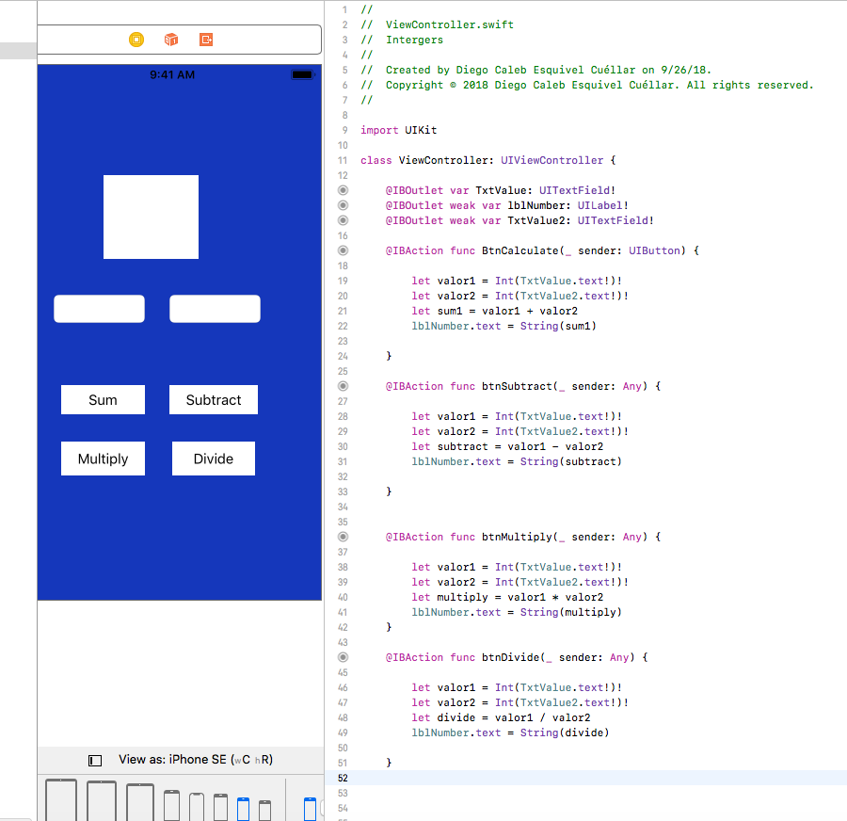Screen dimensions: 847x821
Task: Select the left text field on the canvas
Action: pos(100,309)
